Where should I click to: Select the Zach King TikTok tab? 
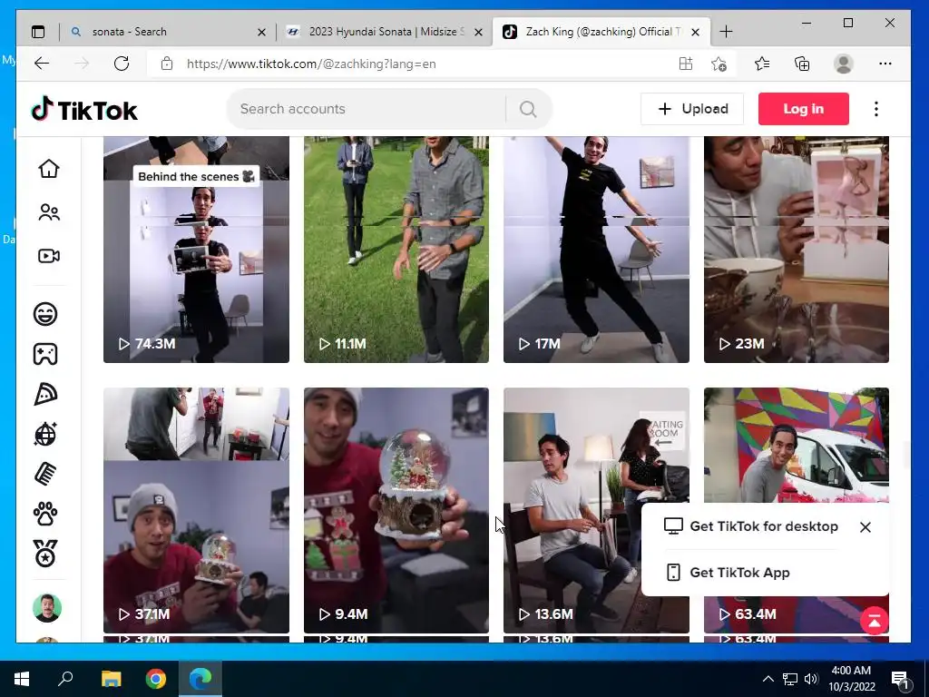coord(603,32)
